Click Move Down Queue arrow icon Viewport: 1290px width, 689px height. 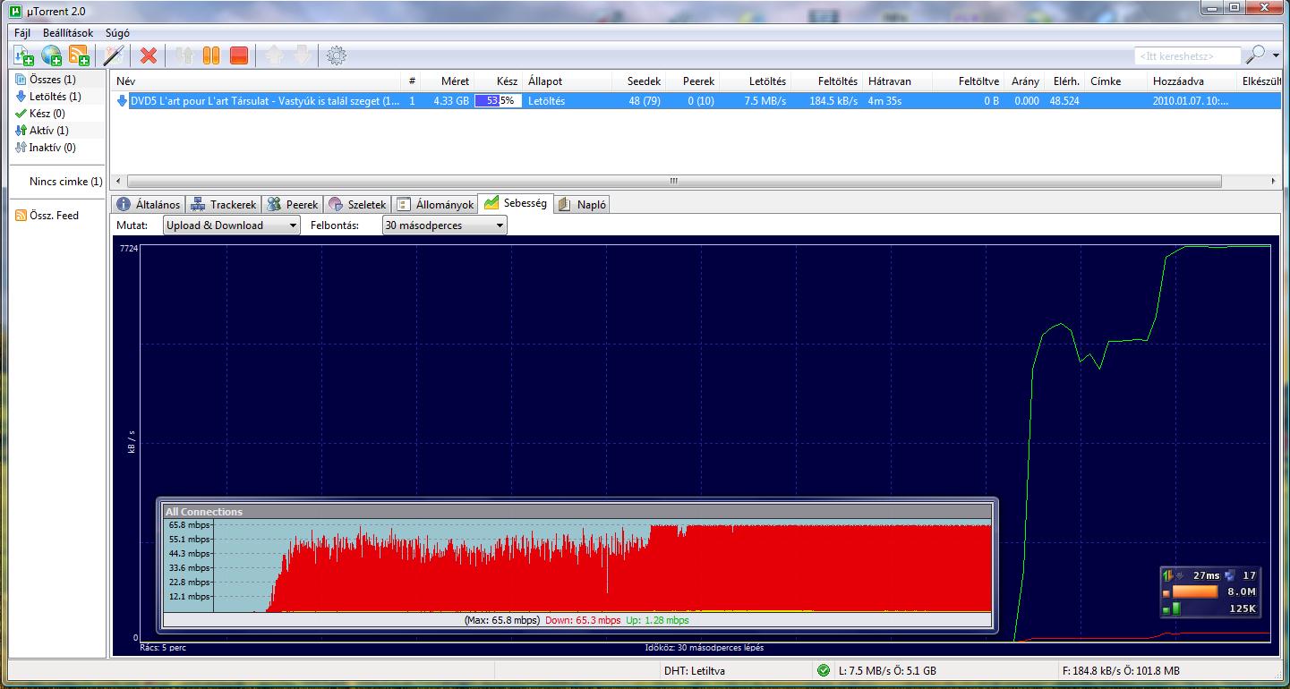pos(302,55)
